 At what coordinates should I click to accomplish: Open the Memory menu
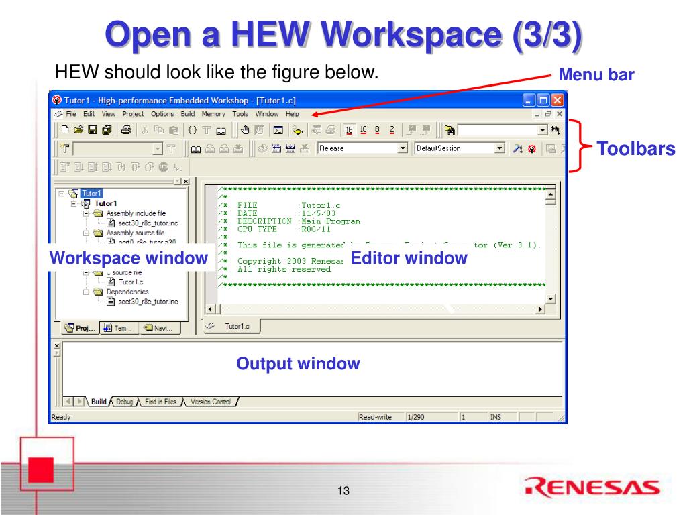(x=213, y=114)
